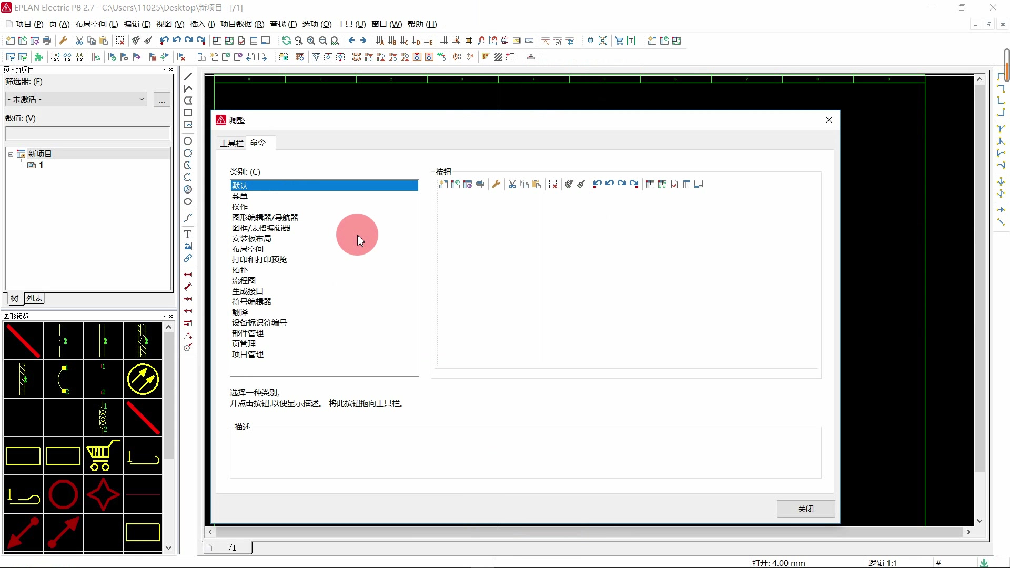Click inside the 数值 value field
This screenshot has width=1010, height=568.
(x=87, y=133)
